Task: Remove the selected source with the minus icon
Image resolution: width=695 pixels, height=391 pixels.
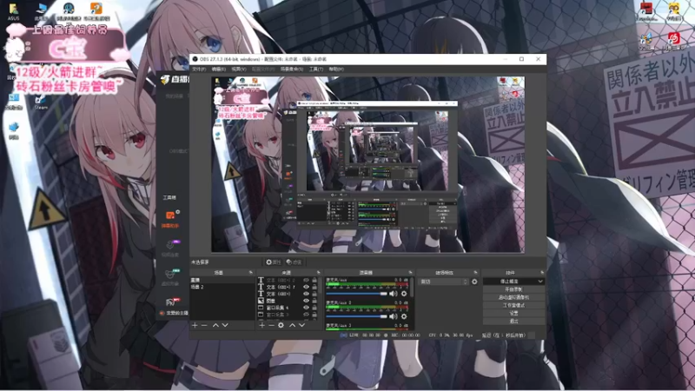Action: [271, 325]
